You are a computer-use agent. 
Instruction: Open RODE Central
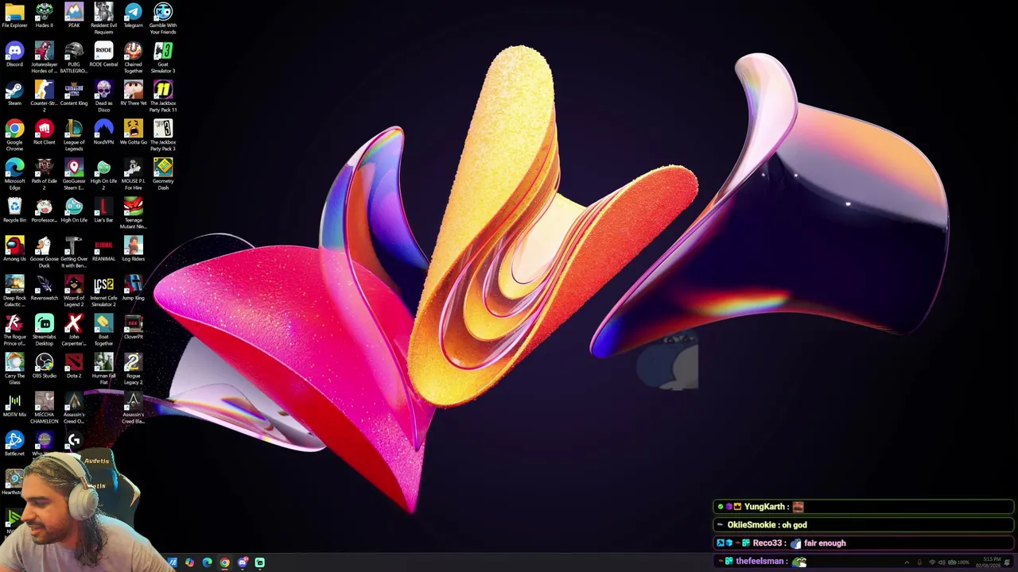(103, 55)
